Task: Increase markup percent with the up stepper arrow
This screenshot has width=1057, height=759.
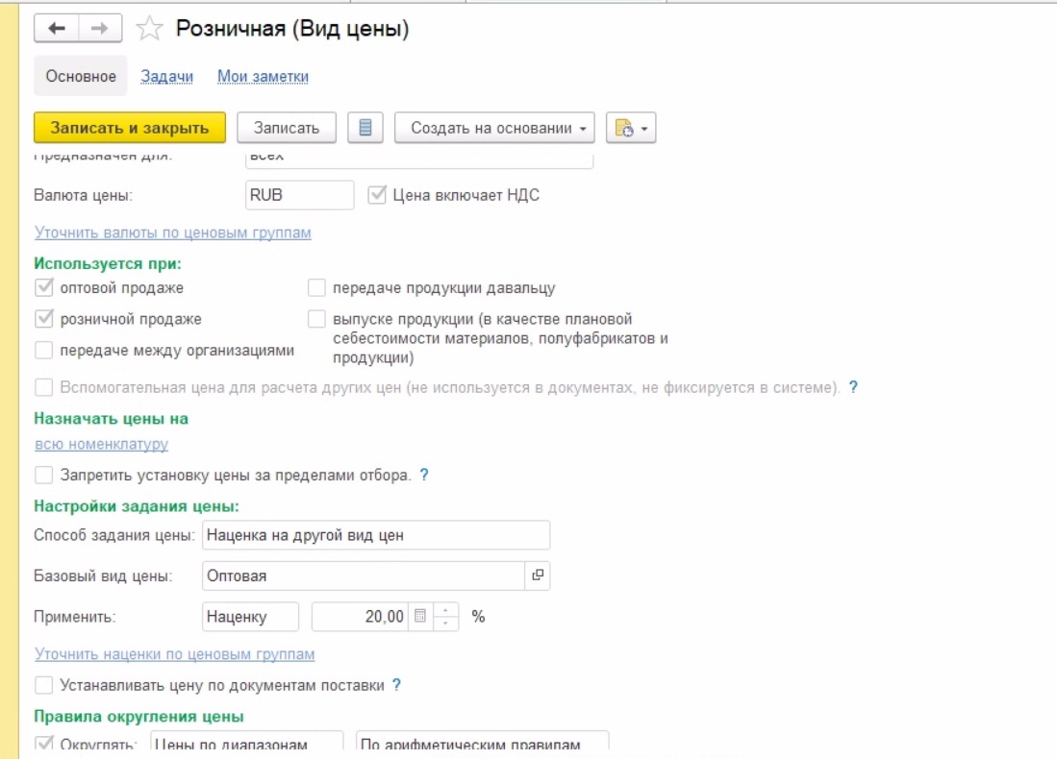Action: [x=446, y=610]
